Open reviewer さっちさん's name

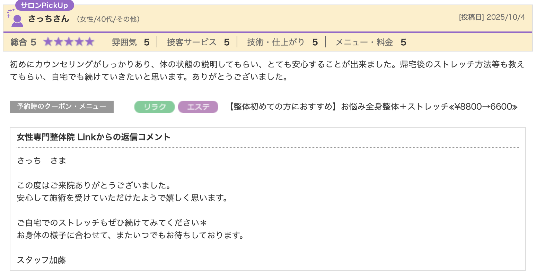coord(49,19)
